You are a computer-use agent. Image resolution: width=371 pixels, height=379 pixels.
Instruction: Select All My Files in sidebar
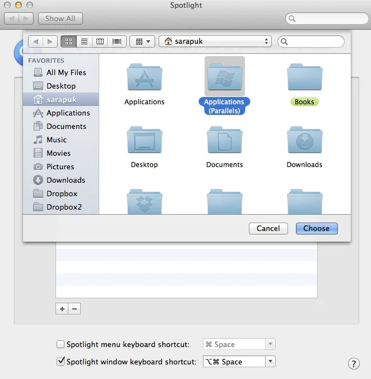(x=61, y=72)
